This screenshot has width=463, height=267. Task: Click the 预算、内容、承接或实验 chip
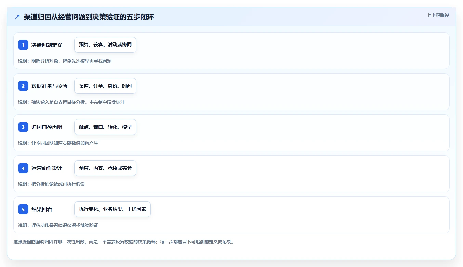pos(105,168)
